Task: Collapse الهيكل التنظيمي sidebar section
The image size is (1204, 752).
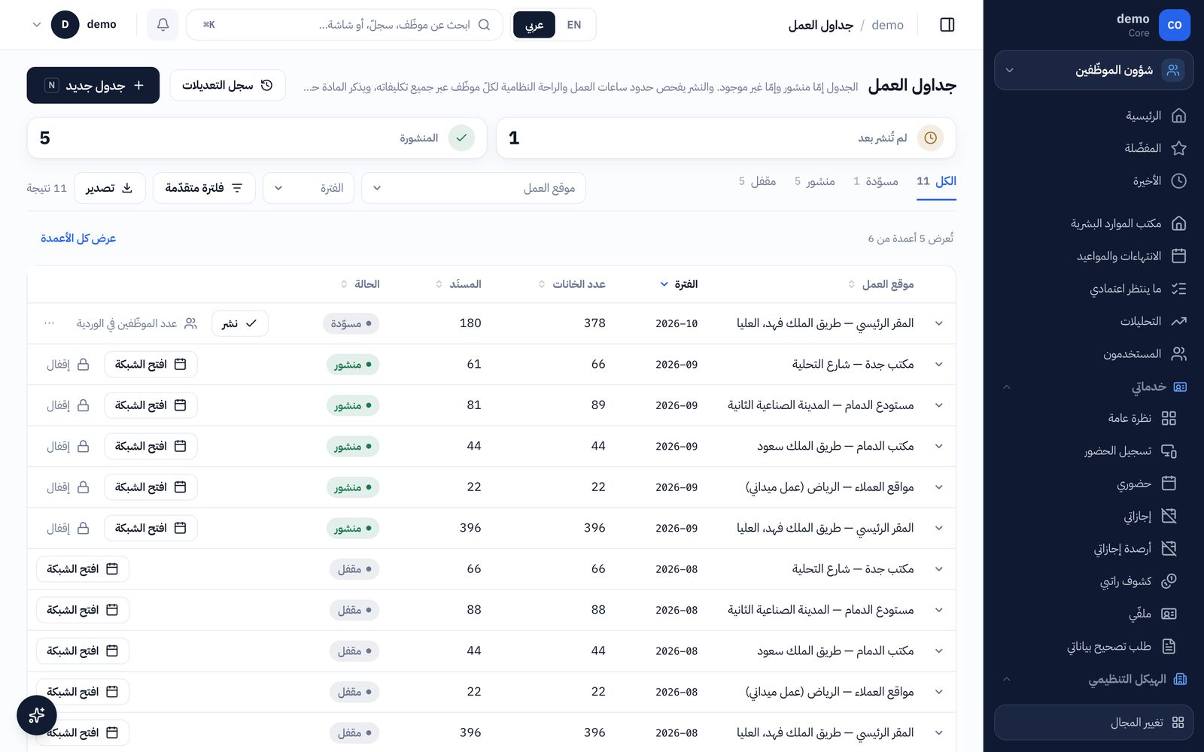Action: [1094, 679]
